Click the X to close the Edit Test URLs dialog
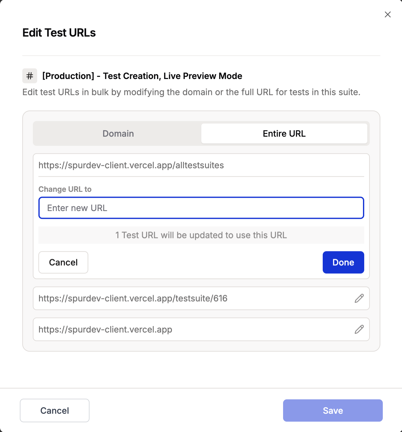 387,14
